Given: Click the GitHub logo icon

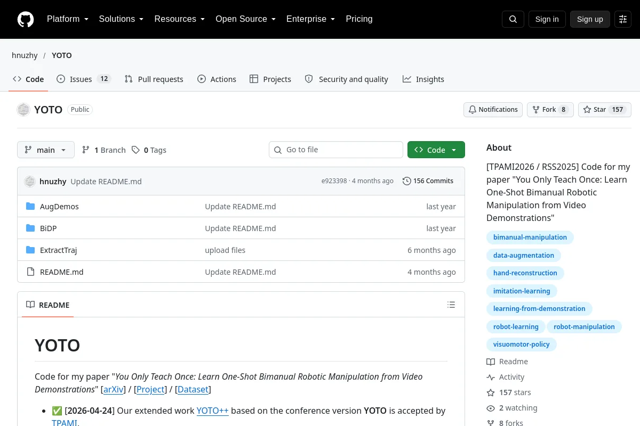Looking at the screenshot, I should [x=26, y=19].
